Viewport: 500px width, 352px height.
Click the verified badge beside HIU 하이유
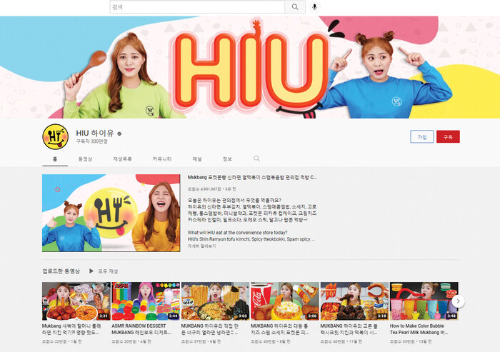[x=119, y=134]
